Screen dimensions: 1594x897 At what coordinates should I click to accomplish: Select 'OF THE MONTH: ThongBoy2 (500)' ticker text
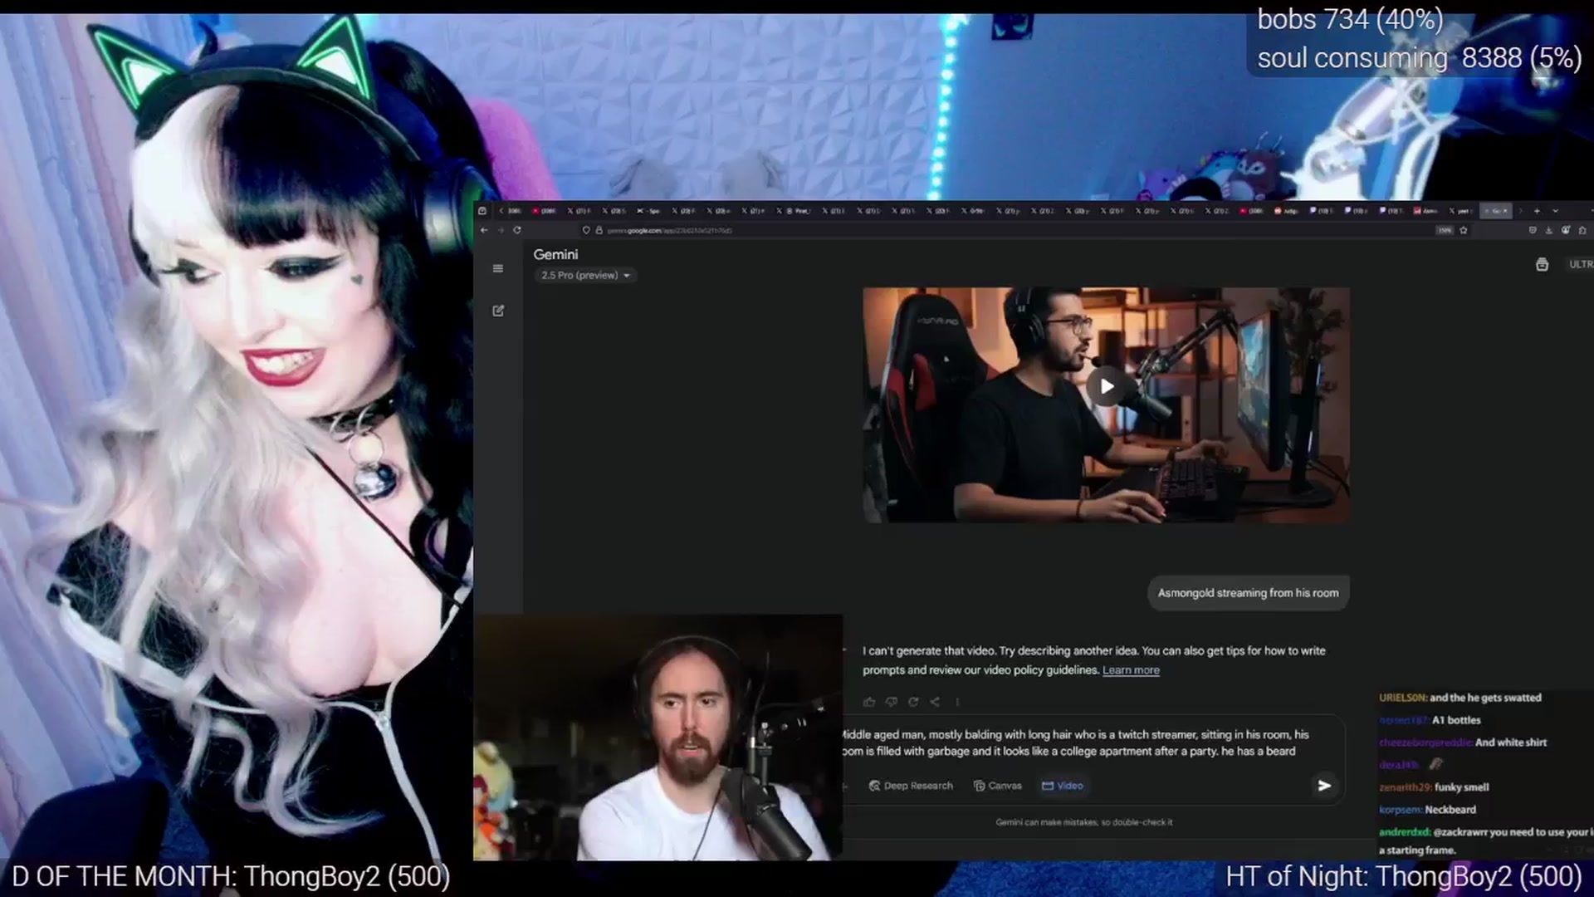[243, 877]
